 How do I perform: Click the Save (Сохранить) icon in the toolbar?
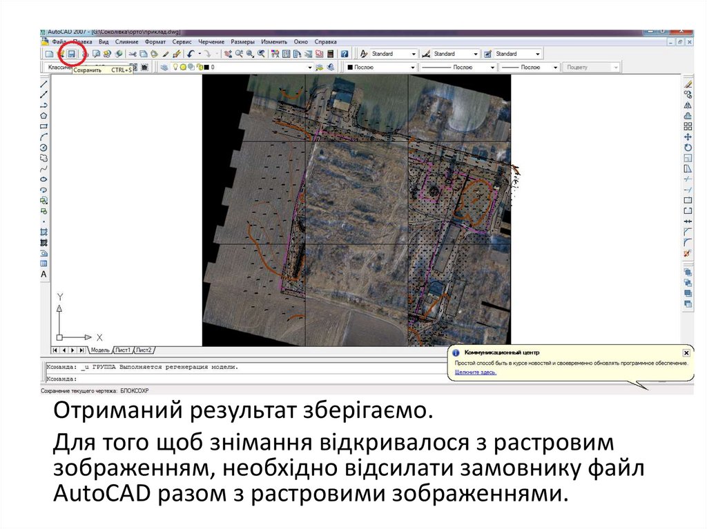point(70,54)
